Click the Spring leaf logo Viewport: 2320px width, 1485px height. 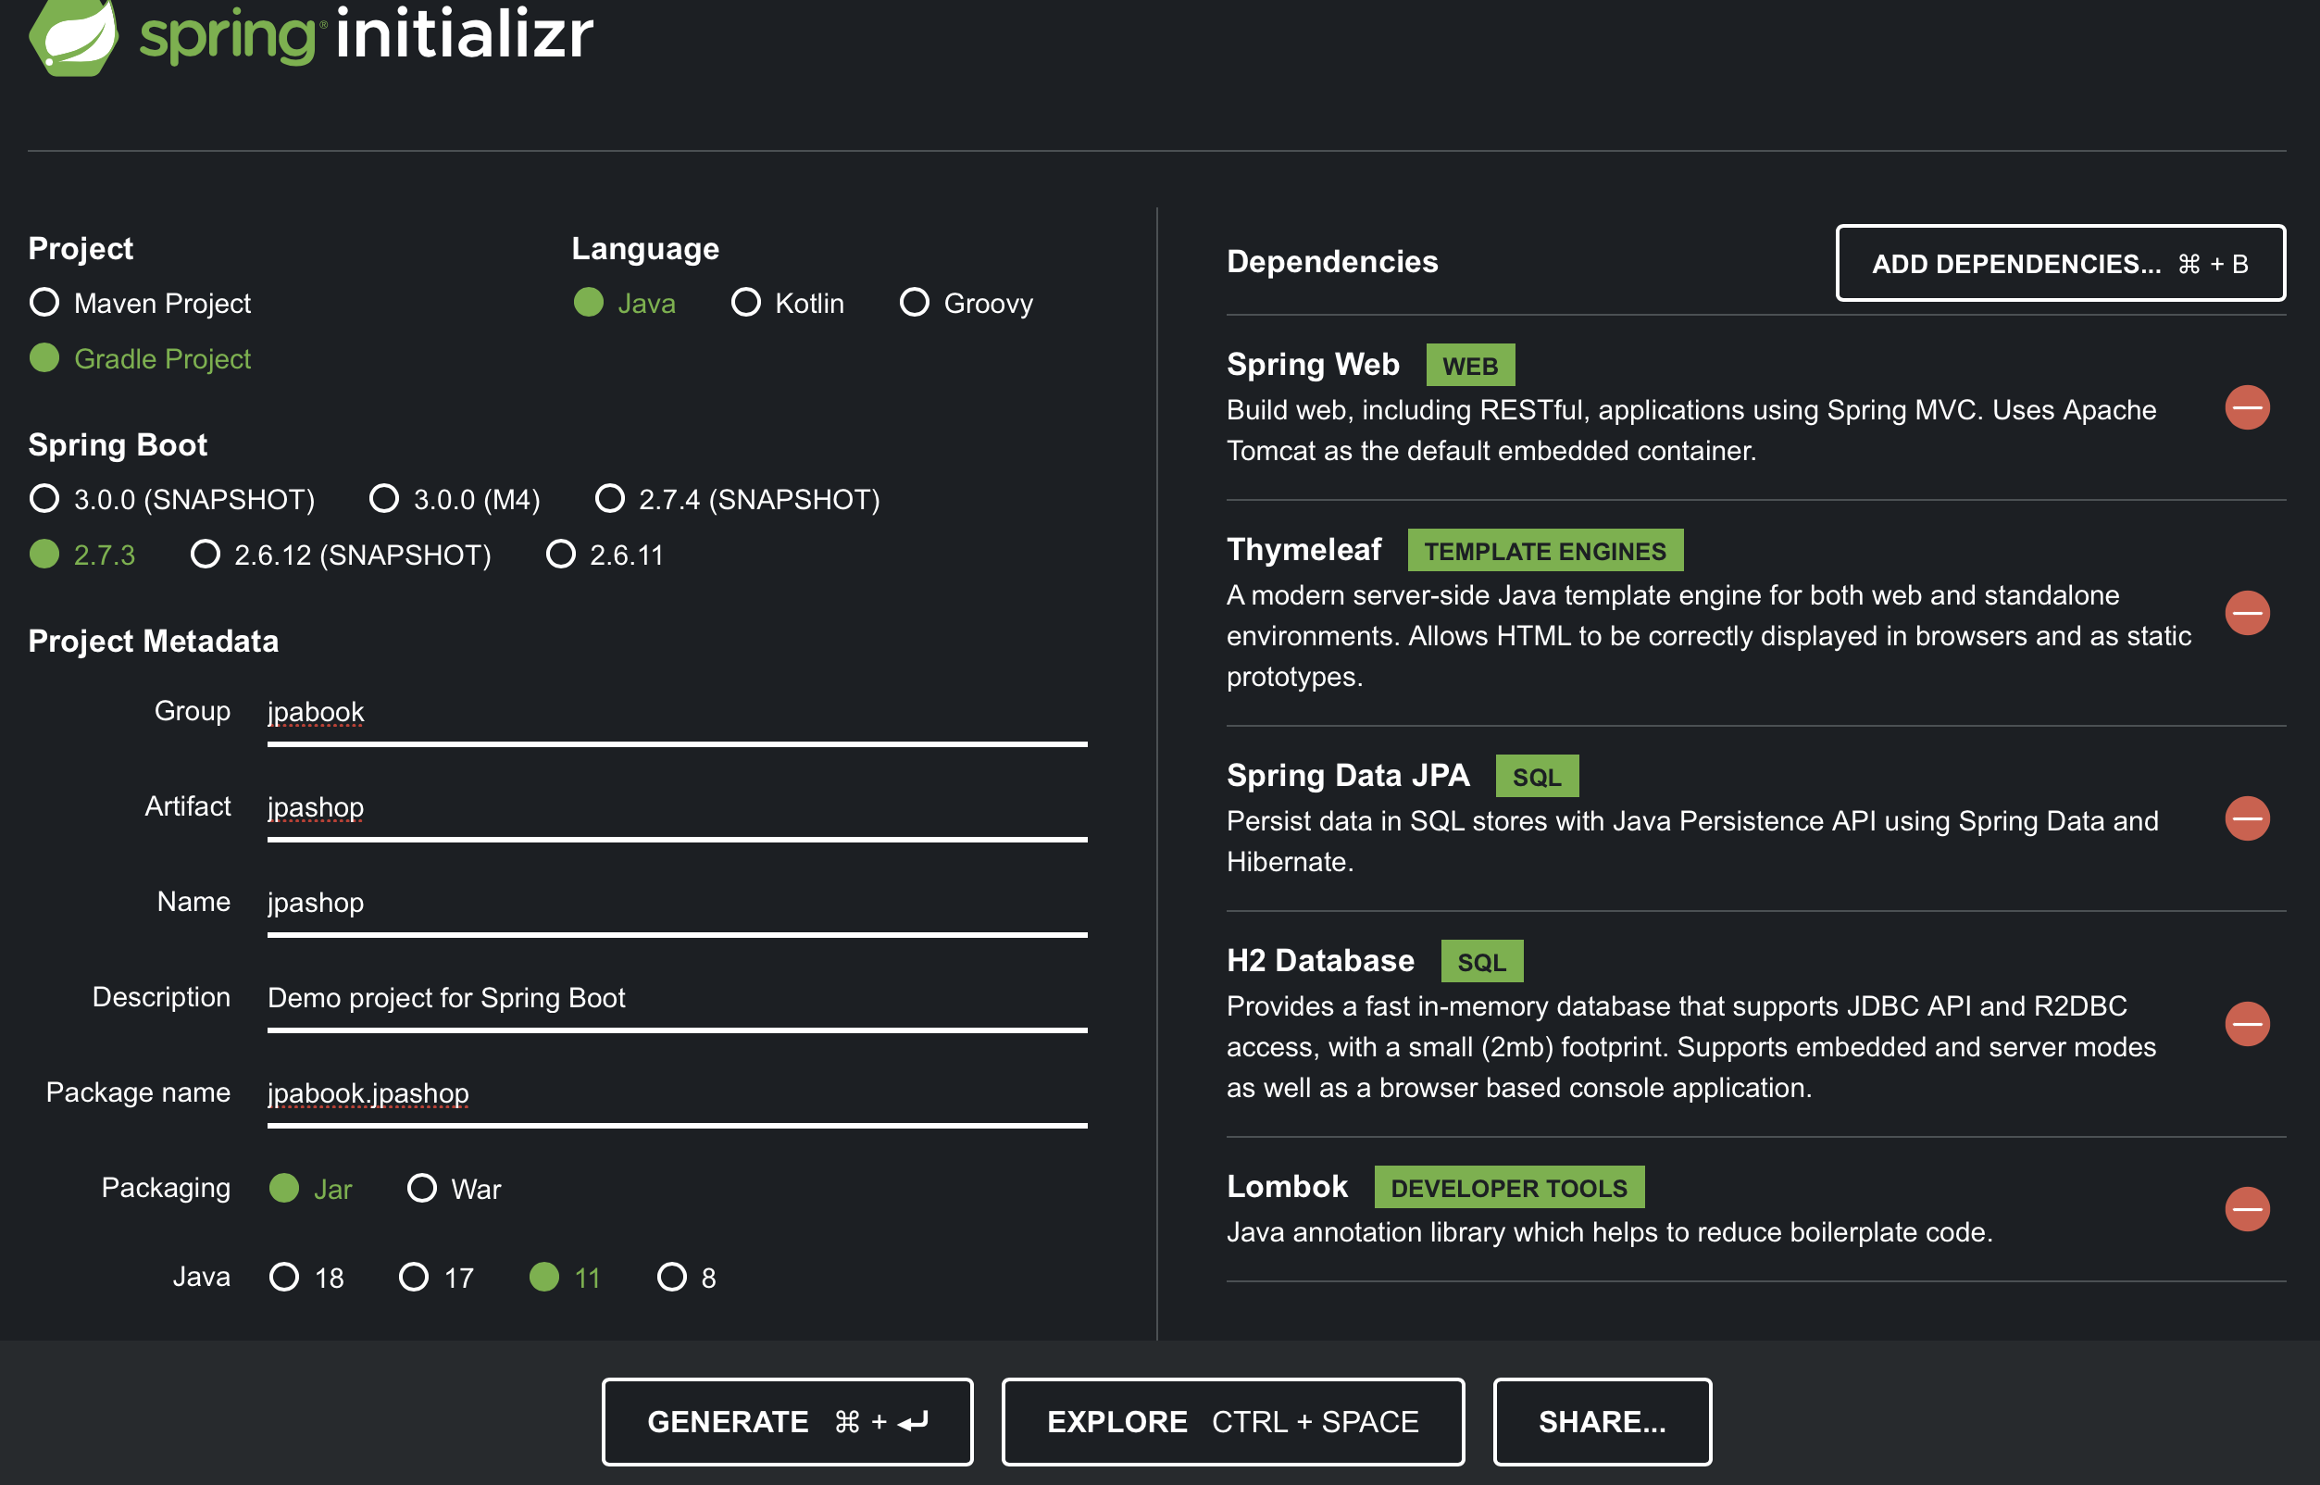[x=73, y=37]
